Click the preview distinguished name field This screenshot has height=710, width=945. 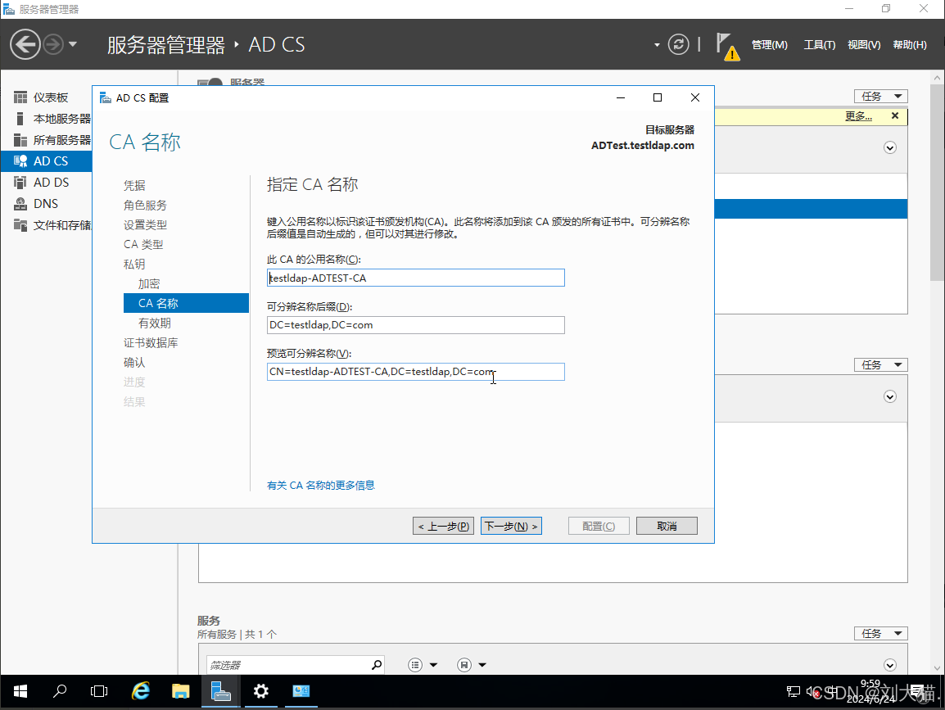click(x=416, y=372)
